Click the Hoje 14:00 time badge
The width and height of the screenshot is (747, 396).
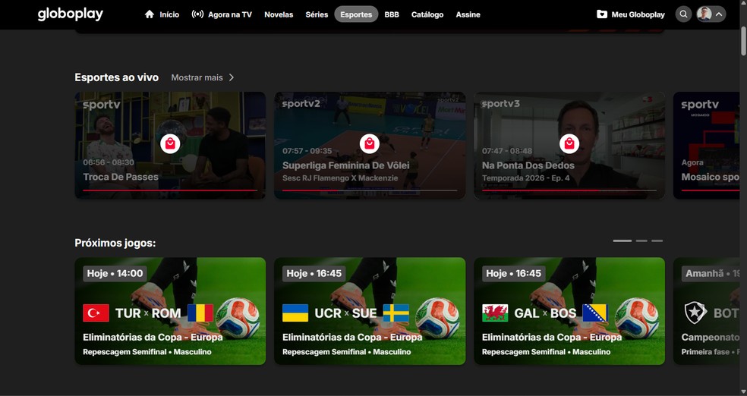click(115, 274)
